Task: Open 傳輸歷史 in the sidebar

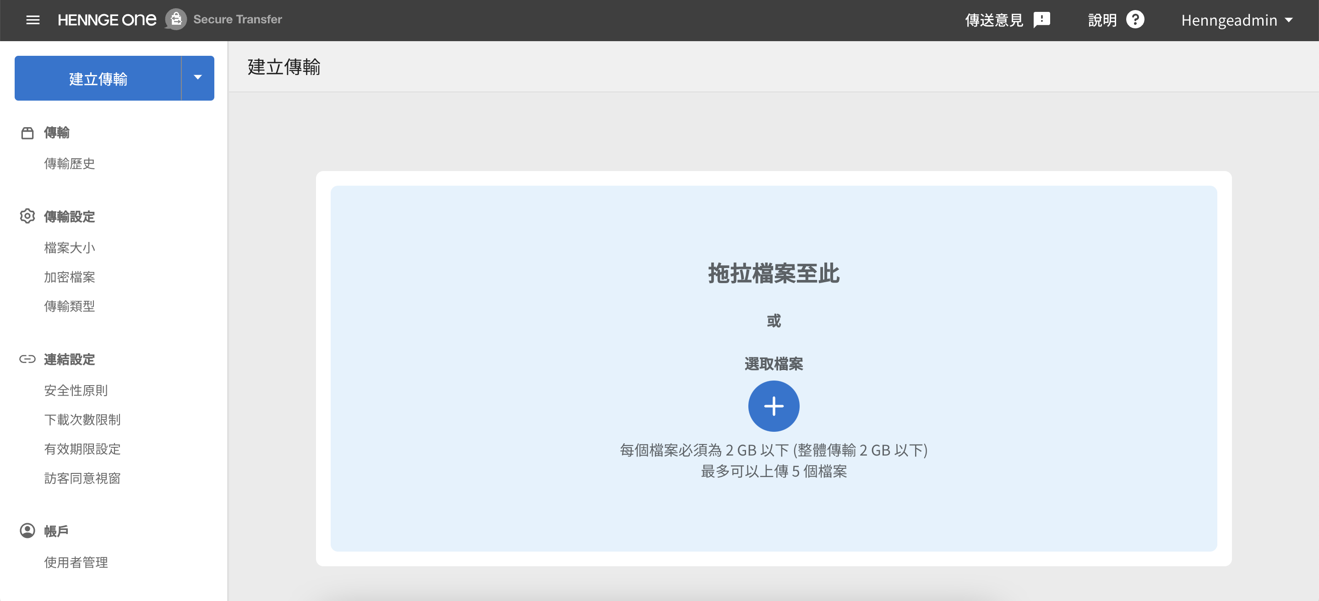Action: [69, 164]
